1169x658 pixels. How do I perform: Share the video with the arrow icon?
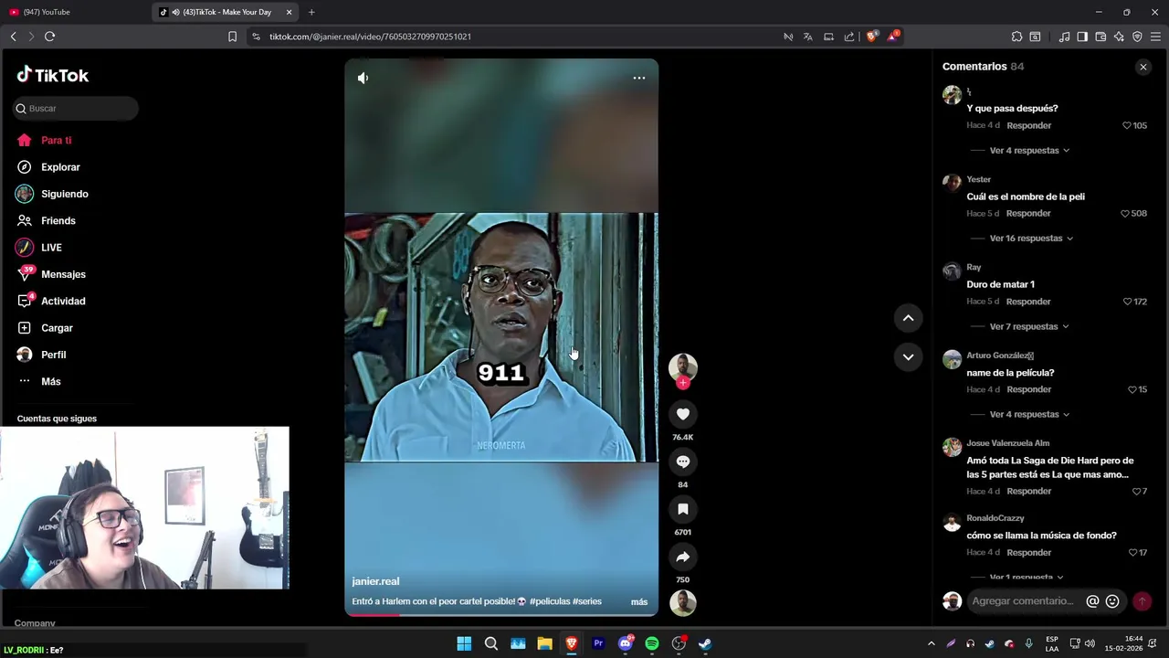pos(683,557)
